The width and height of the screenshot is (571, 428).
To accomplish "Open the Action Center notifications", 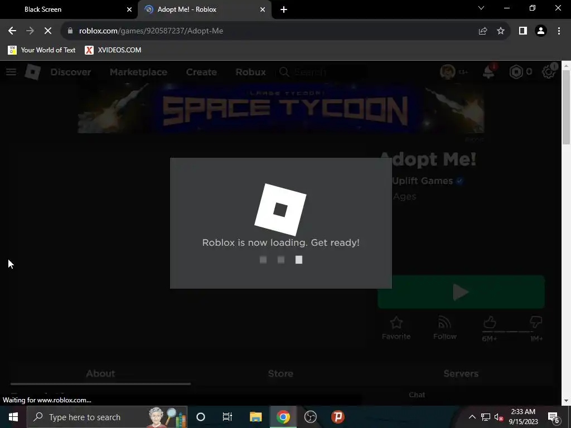I will (x=554, y=417).
